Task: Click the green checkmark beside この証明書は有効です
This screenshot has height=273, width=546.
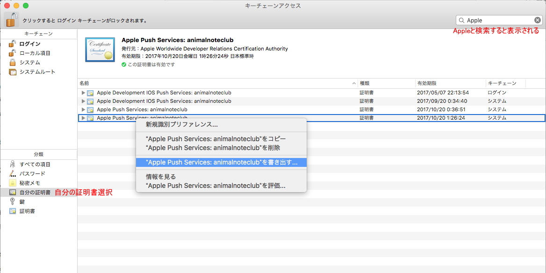Action: pos(123,65)
